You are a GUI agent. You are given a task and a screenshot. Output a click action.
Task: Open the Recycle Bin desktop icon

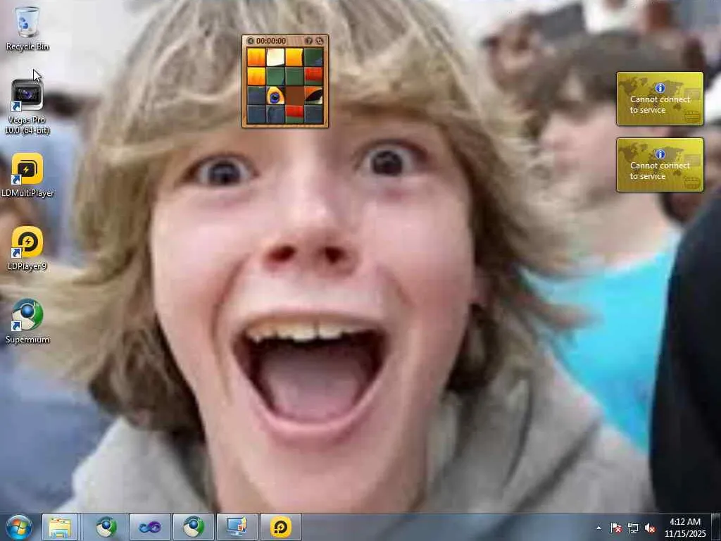click(x=27, y=27)
